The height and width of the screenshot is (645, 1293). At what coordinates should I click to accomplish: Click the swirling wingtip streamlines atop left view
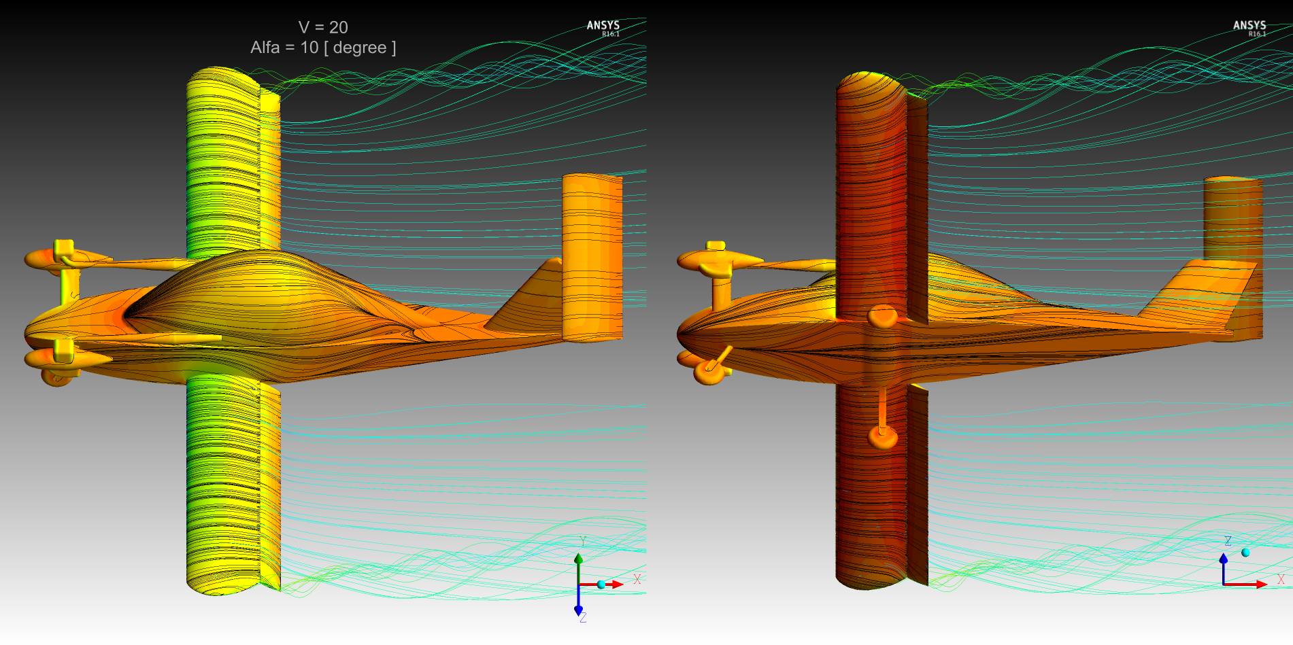442,75
